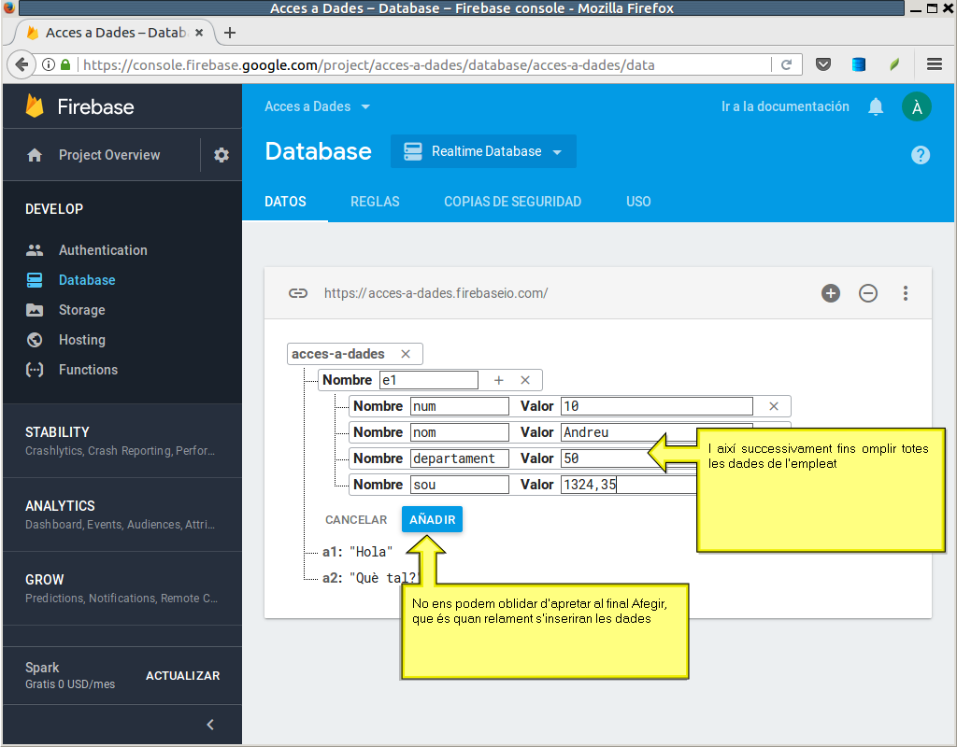This screenshot has height=747, width=957.
Task: Click the Hosting globe icon
Action: (35, 340)
